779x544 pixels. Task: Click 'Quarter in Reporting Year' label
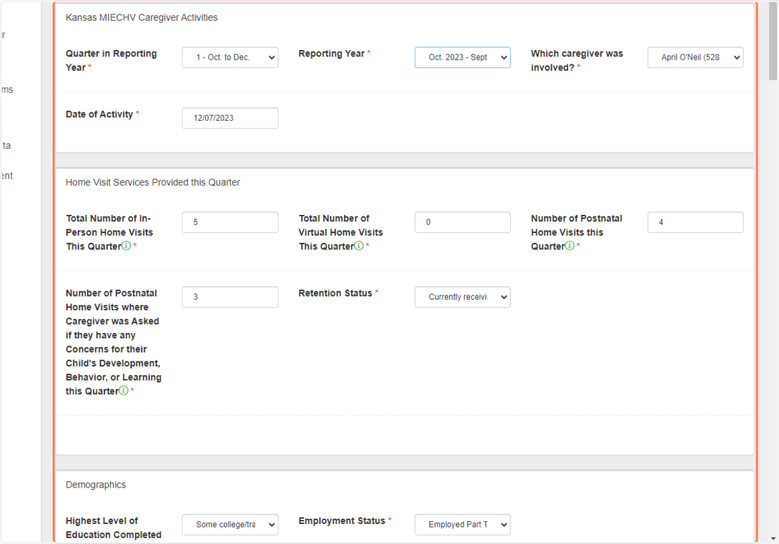pyautogui.click(x=111, y=60)
